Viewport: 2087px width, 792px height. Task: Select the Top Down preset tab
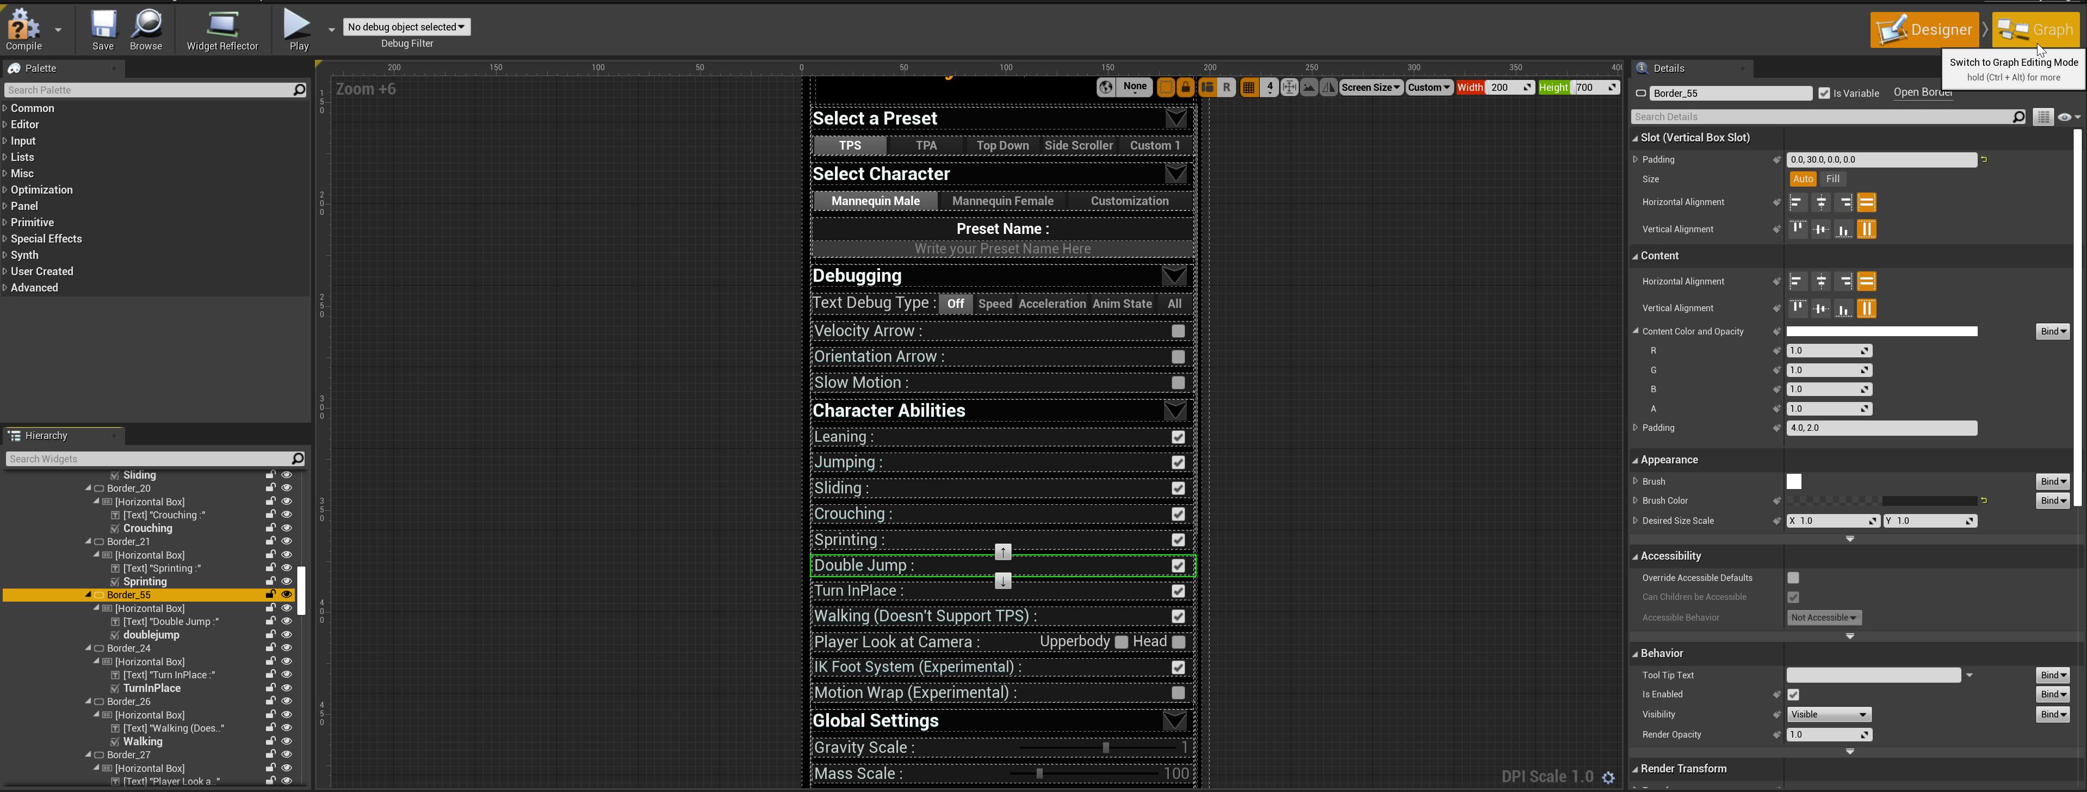(1002, 145)
